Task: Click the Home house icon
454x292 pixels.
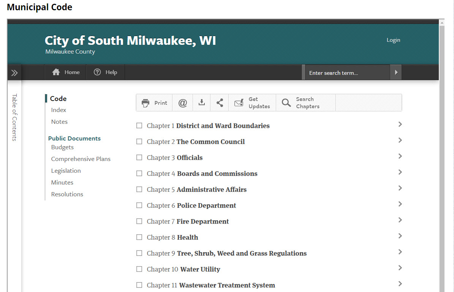Action: [x=56, y=72]
